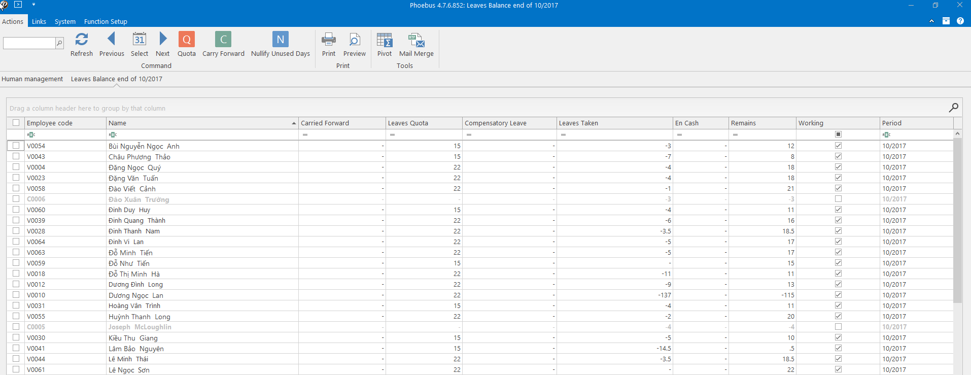Toggle Working checkbox for Đào Xuân Trường
971x375 pixels.
tap(838, 199)
